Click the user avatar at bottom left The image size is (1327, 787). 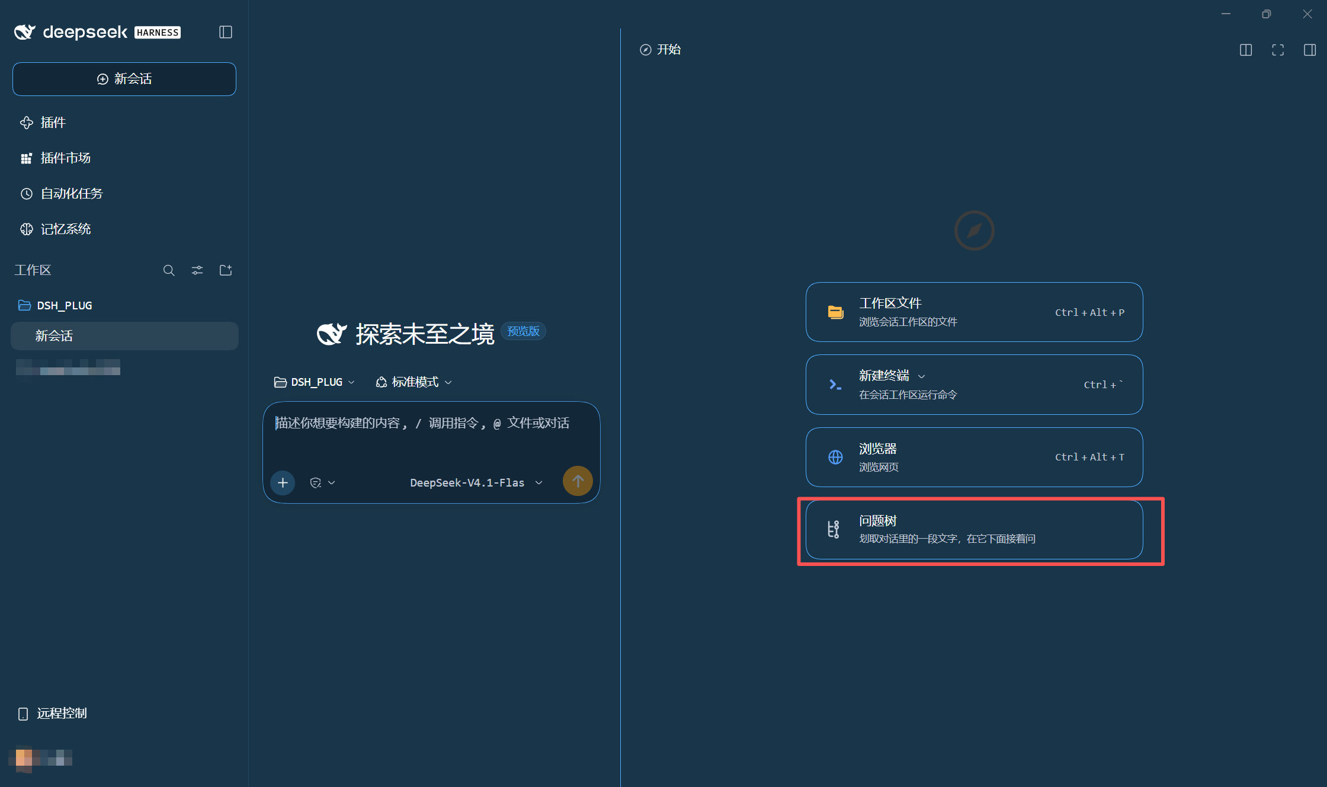pyautogui.click(x=24, y=759)
